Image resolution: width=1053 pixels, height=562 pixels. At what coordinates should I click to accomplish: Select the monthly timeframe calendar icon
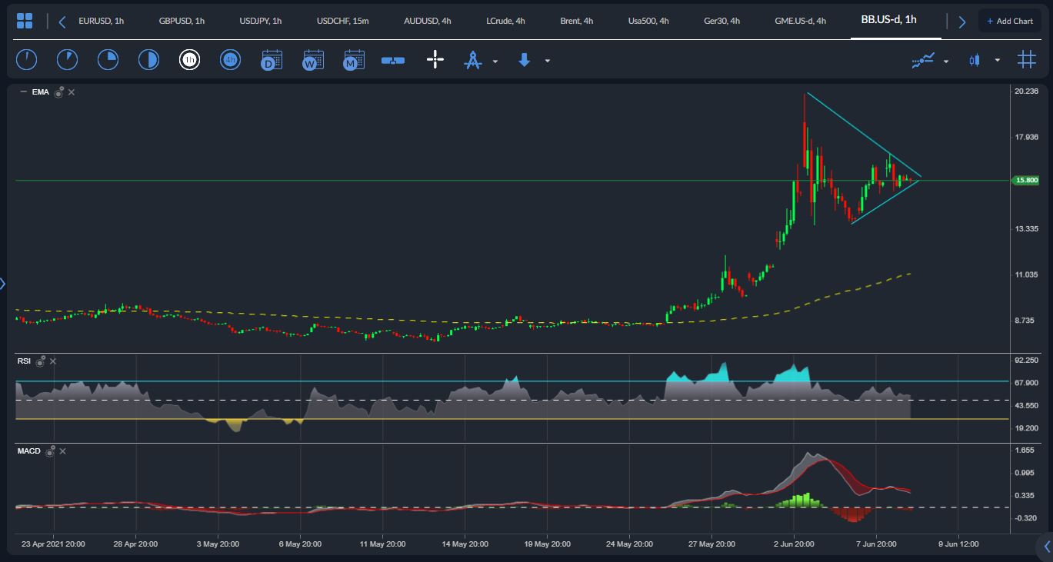354,60
